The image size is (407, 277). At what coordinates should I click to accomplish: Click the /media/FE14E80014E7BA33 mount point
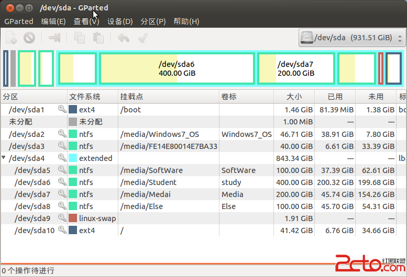point(169,146)
